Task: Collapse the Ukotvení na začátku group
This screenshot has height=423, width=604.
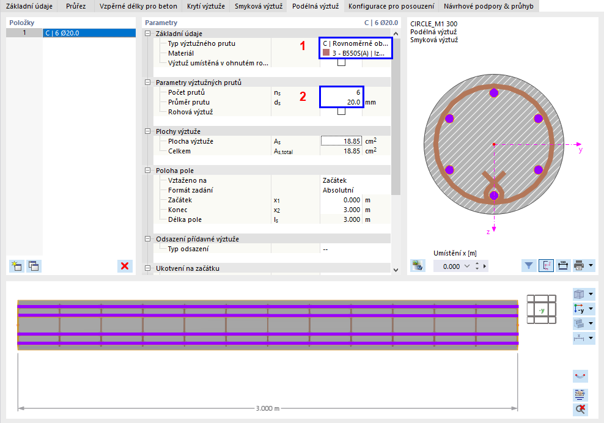Action: (147, 268)
